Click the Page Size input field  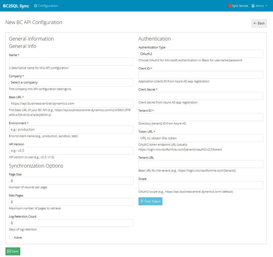coord(71,181)
